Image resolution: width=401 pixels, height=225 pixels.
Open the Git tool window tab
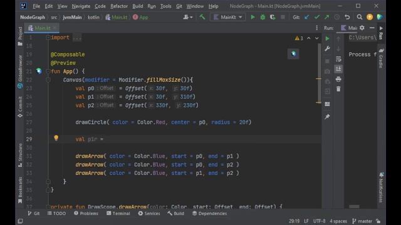[x=34, y=213]
